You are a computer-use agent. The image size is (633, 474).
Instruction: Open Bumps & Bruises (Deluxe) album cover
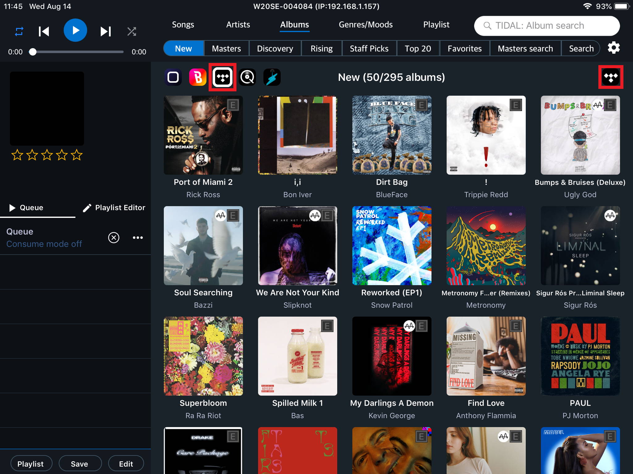coord(580,135)
